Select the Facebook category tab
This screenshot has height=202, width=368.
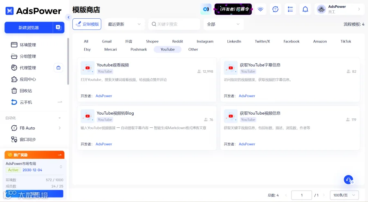coord(292,42)
